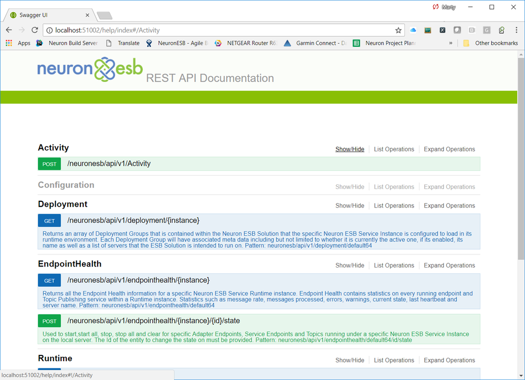
Task: Open the green chalkboard extension icon
Action: [428, 30]
